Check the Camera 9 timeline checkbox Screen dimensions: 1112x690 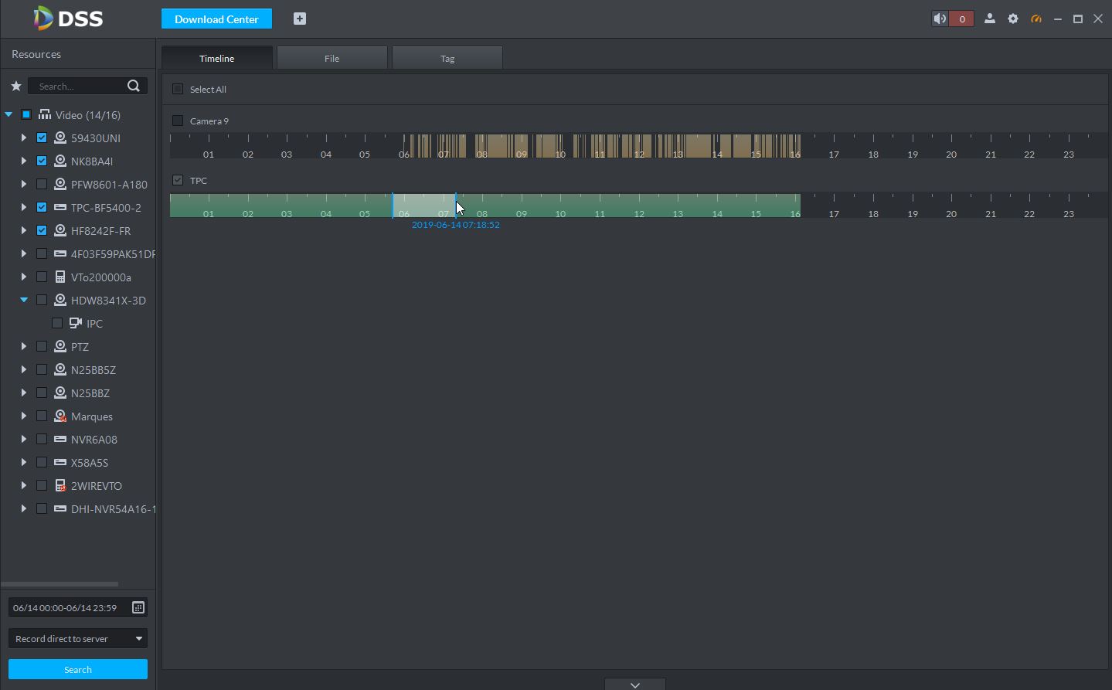tap(178, 121)
